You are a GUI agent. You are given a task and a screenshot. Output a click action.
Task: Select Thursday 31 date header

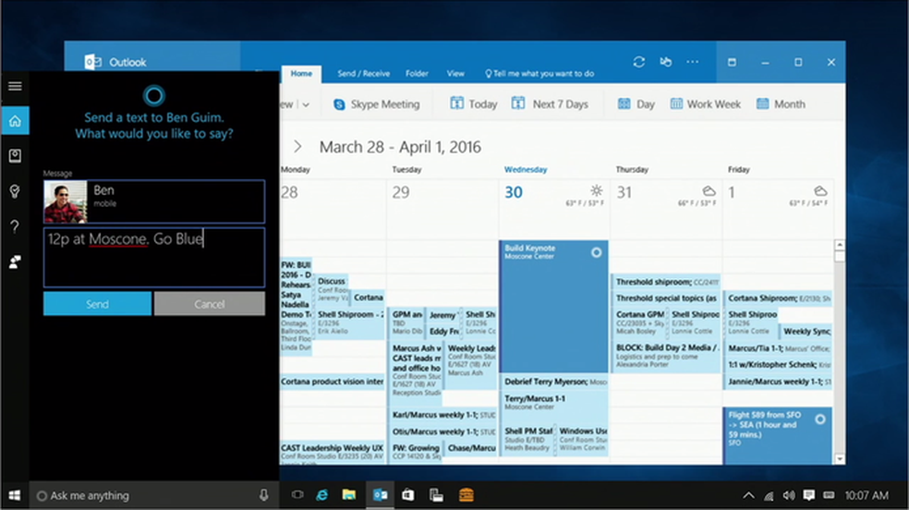[x=624, y=192]
